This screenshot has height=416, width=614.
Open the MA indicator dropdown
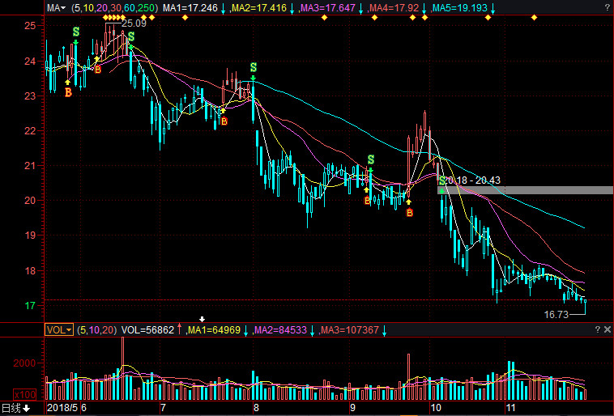(x=56, y=7)
